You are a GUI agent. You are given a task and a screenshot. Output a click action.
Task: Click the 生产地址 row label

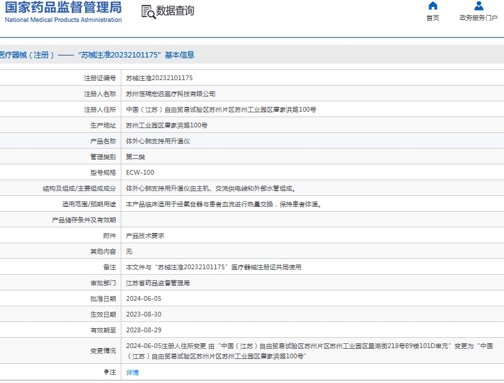pyautogui.click(x=103, y=125)
